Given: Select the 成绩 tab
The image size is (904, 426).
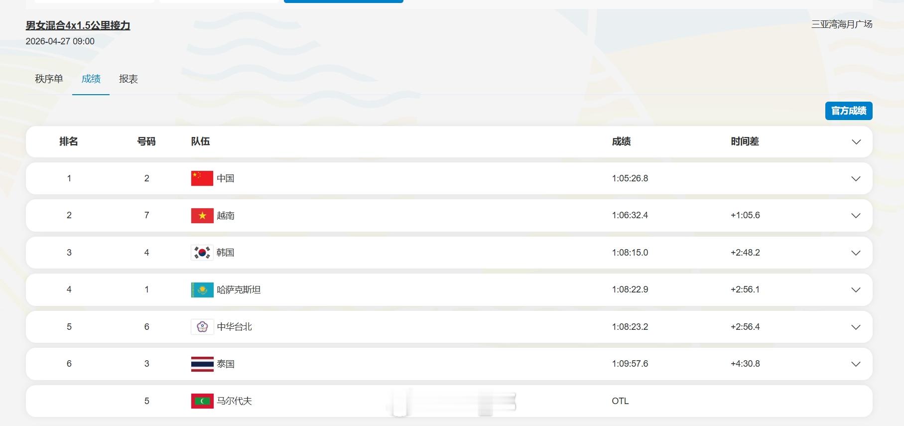Looking at the screenshot, I should [91, 79].
